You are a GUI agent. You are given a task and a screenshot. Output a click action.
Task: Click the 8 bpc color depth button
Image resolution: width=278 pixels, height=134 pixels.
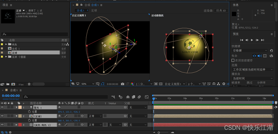click(21, 84)
